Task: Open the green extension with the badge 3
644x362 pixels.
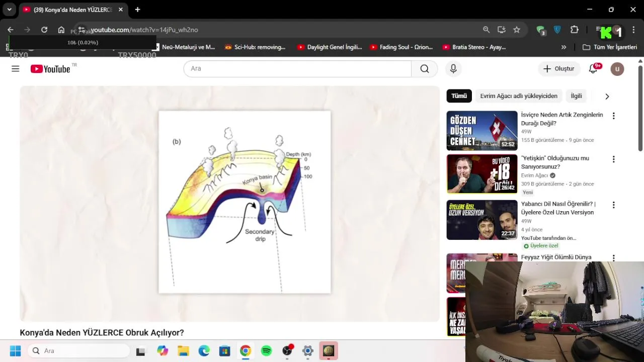Action: pyautogui.click(x=541, y=30)
